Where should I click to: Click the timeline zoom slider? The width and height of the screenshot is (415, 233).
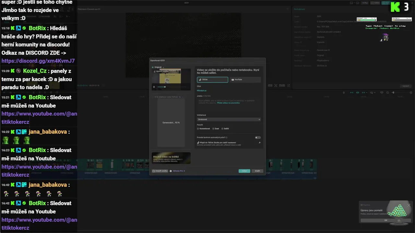click(399, 93)
